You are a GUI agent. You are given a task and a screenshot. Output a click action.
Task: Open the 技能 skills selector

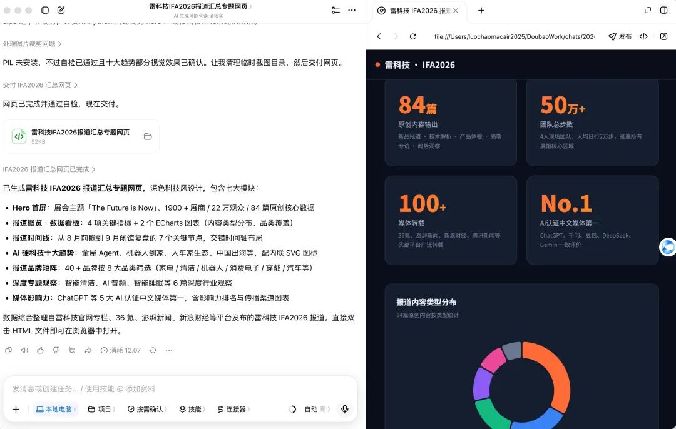(x=192, y=410)
